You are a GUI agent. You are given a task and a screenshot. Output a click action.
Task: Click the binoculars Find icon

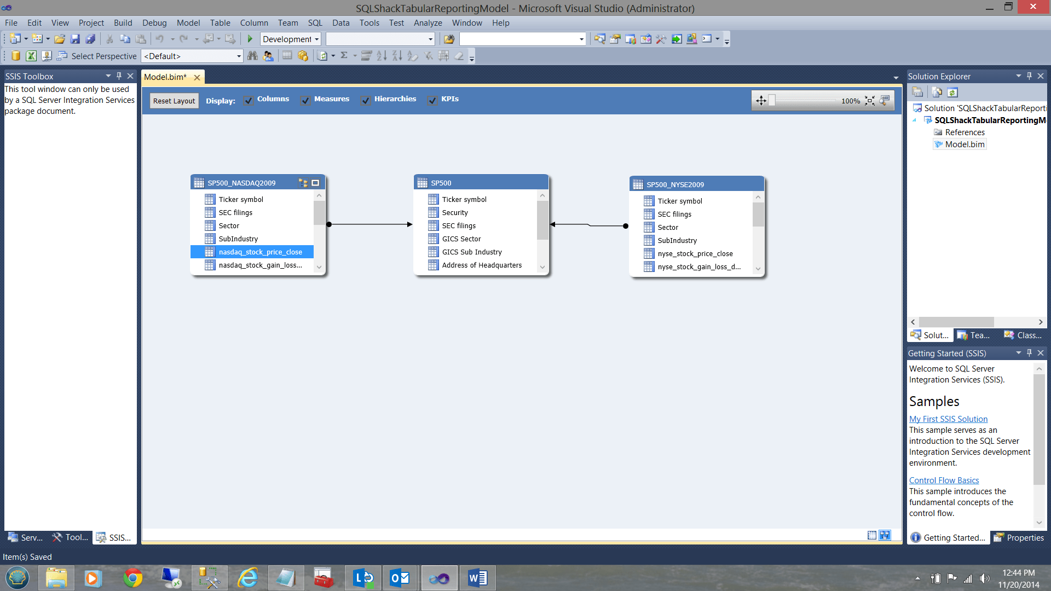click(x=252, y=56)
